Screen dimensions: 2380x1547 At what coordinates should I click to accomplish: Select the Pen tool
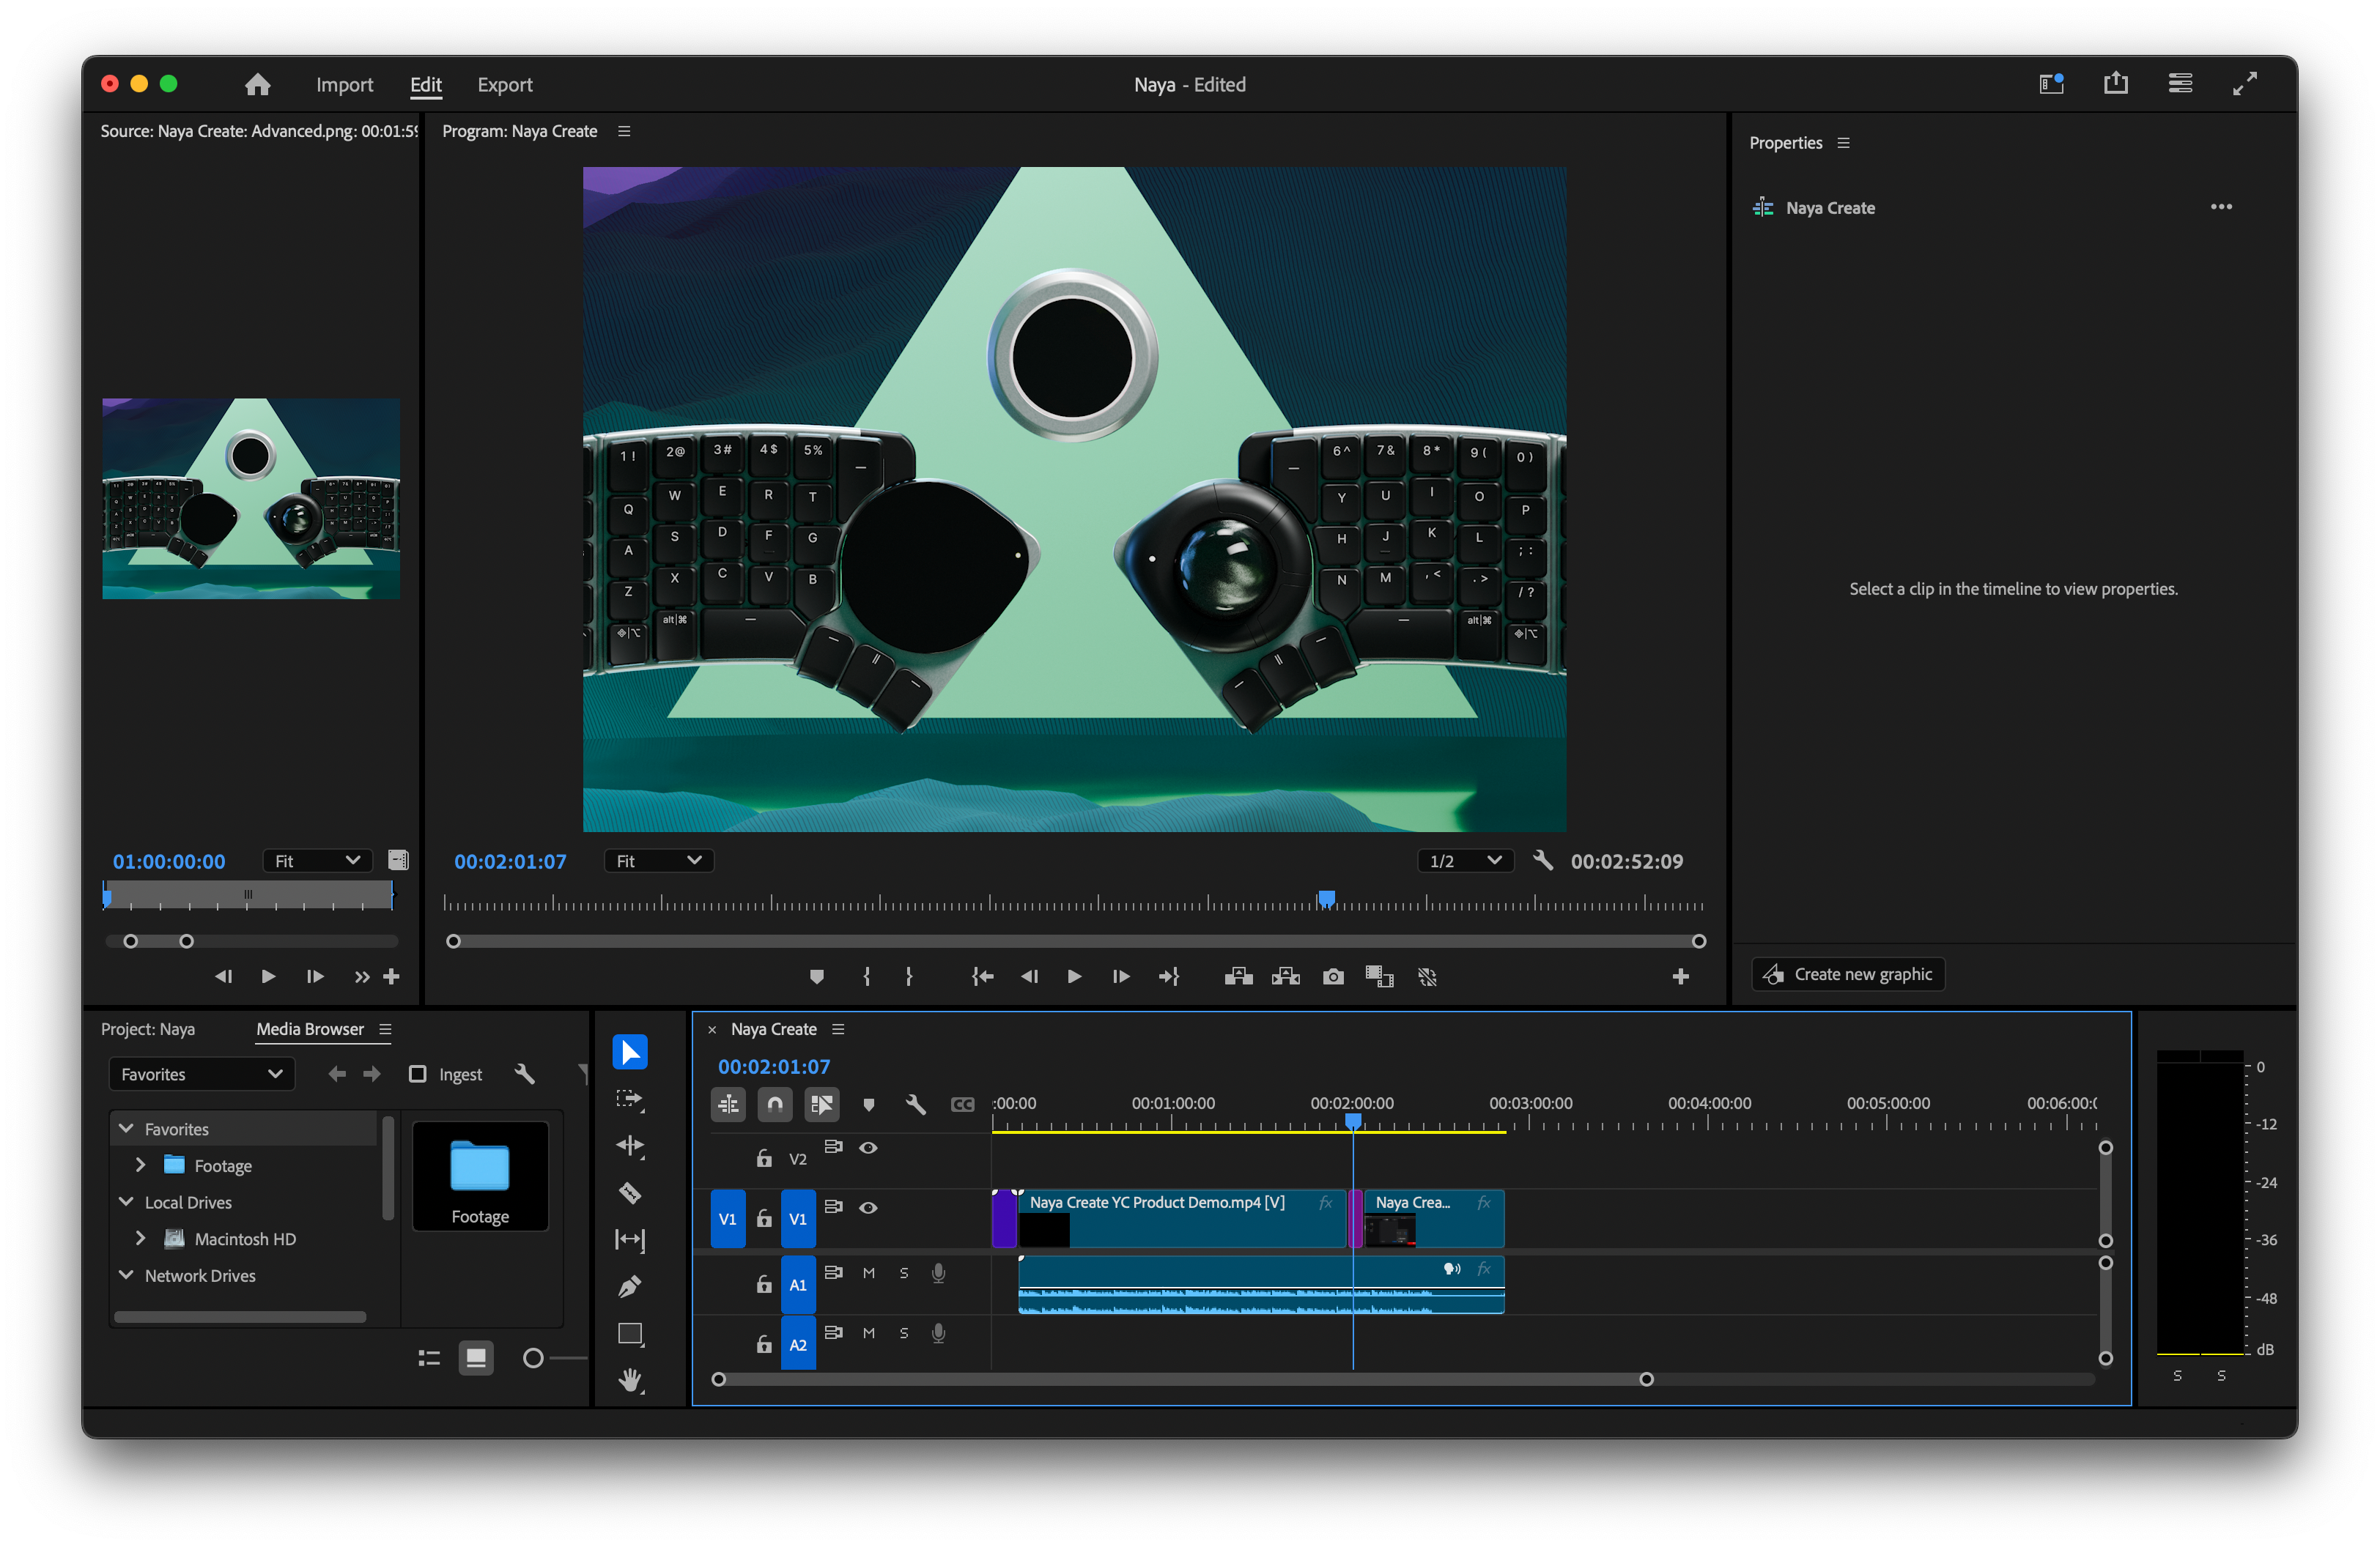[x=630, y=1286]
